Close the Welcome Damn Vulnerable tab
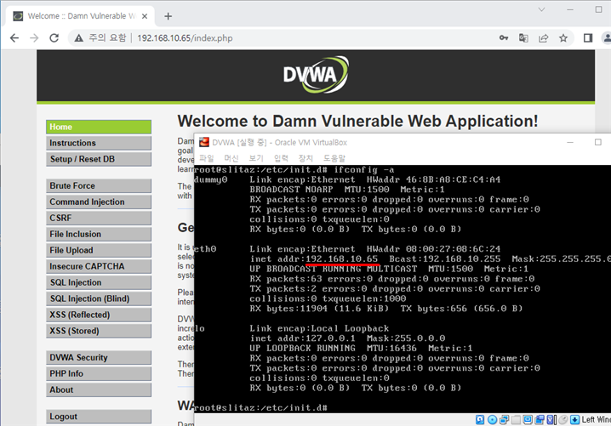 [x=145, y=16]
